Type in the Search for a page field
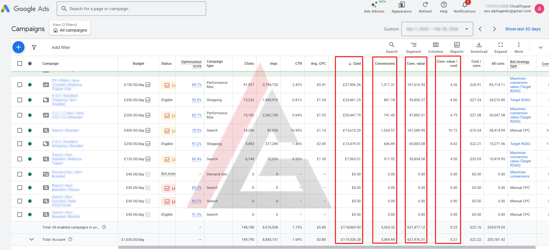 [134, 9]
